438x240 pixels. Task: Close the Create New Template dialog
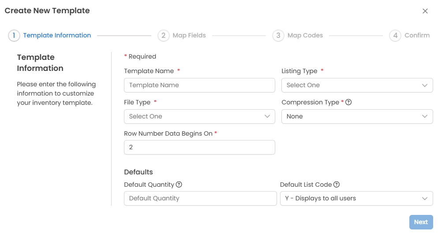tap(425, 11)
